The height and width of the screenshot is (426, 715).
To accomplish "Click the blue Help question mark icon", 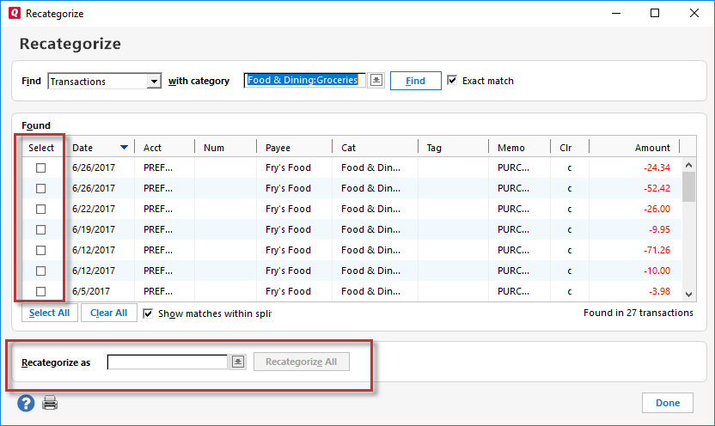I will coord(26,403).
